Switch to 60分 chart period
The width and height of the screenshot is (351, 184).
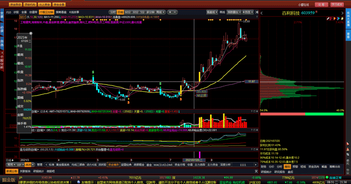128,12
